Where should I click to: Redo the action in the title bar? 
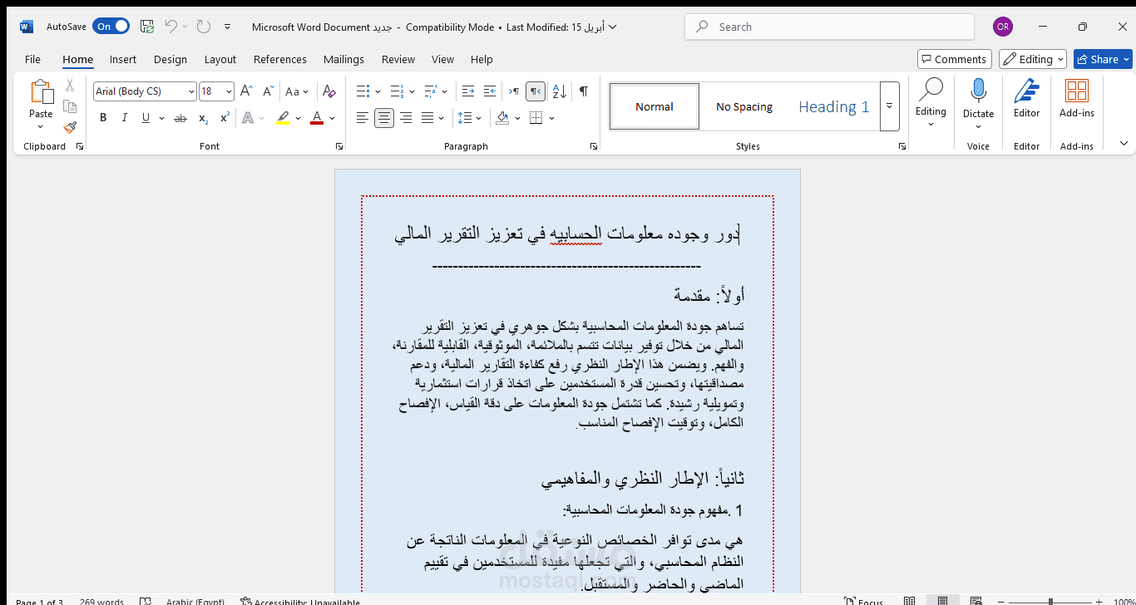pos(204,27)
